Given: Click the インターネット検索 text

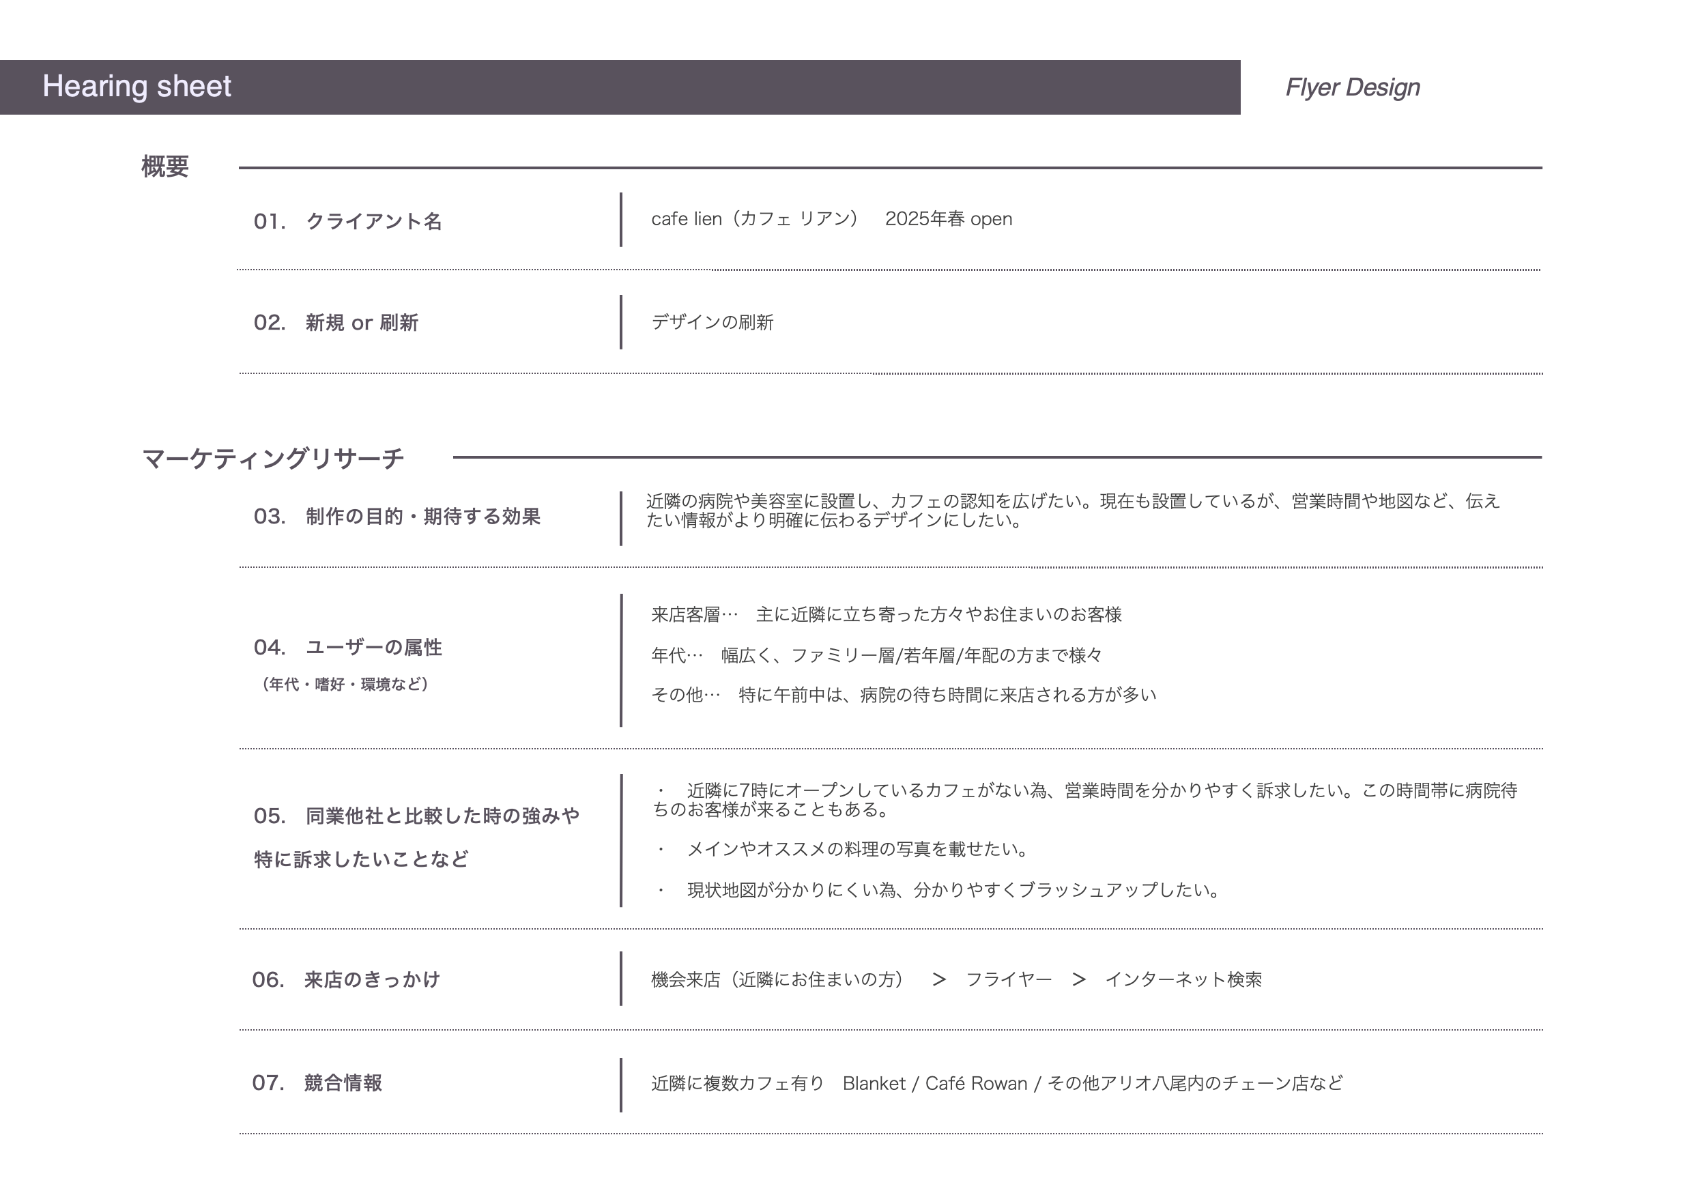Looking at the screenshot, I should [1183, 979].
